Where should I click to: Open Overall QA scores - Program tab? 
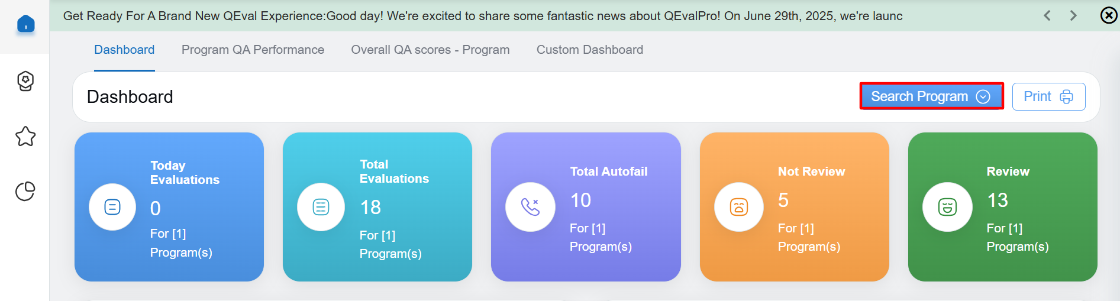pyautogui.click(x=430, y=50)
